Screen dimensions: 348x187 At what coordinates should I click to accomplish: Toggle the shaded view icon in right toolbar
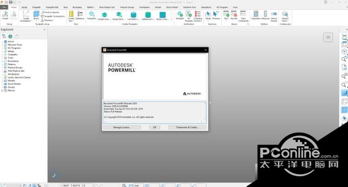(x=344, y=93)
